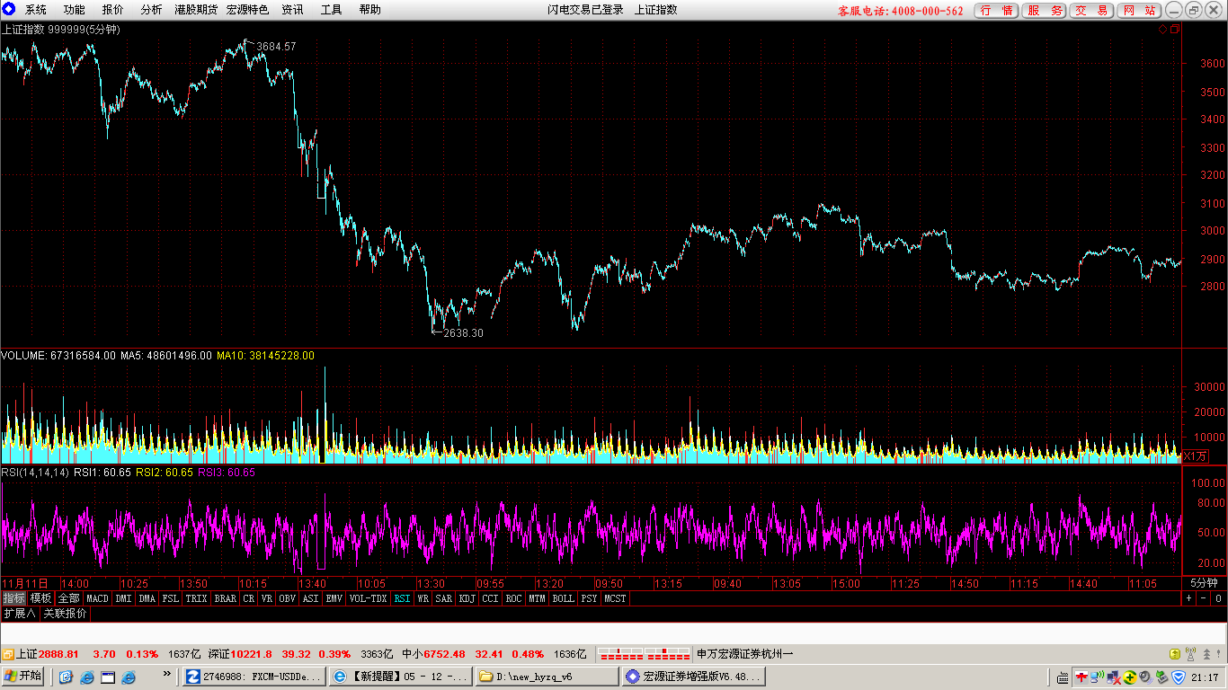Click the exclamation alert icon in the status bar
This screenshot has width=1228, height=690.
pos(1218,654)
